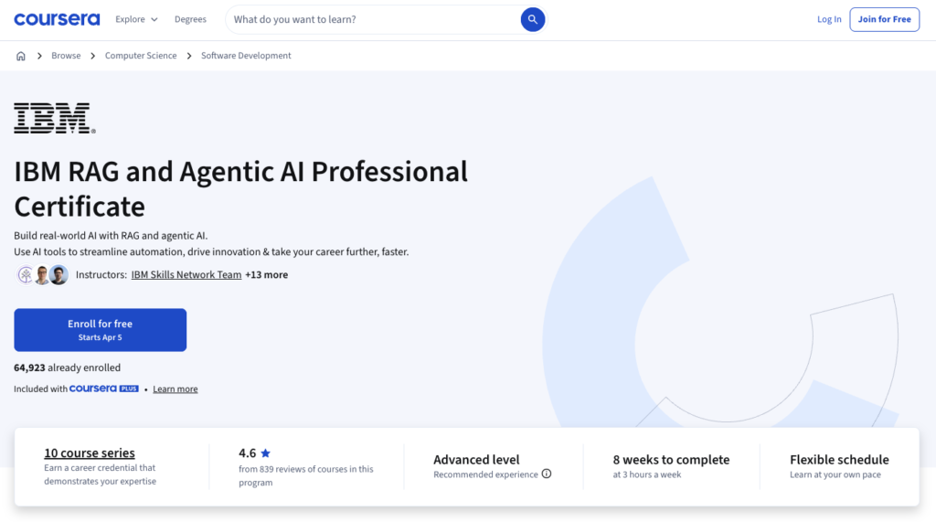
Task: Click the IBM logo
Action: point(54,118)
